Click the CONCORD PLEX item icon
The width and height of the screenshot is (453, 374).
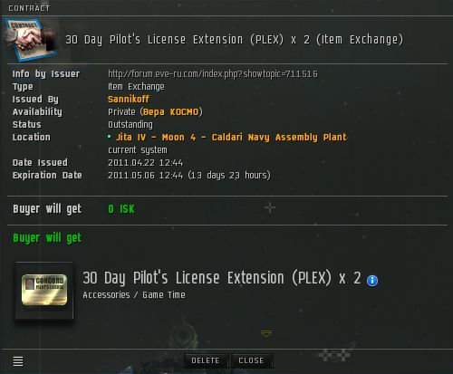(x=44, y=290)
